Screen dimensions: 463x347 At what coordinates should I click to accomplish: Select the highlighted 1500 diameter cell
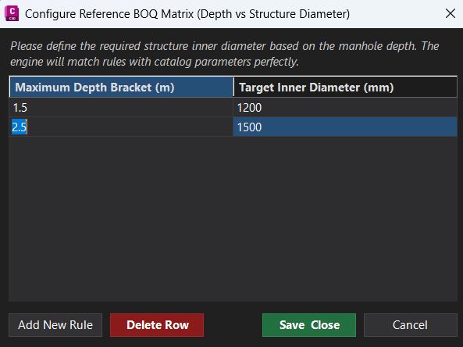point(345,127)
